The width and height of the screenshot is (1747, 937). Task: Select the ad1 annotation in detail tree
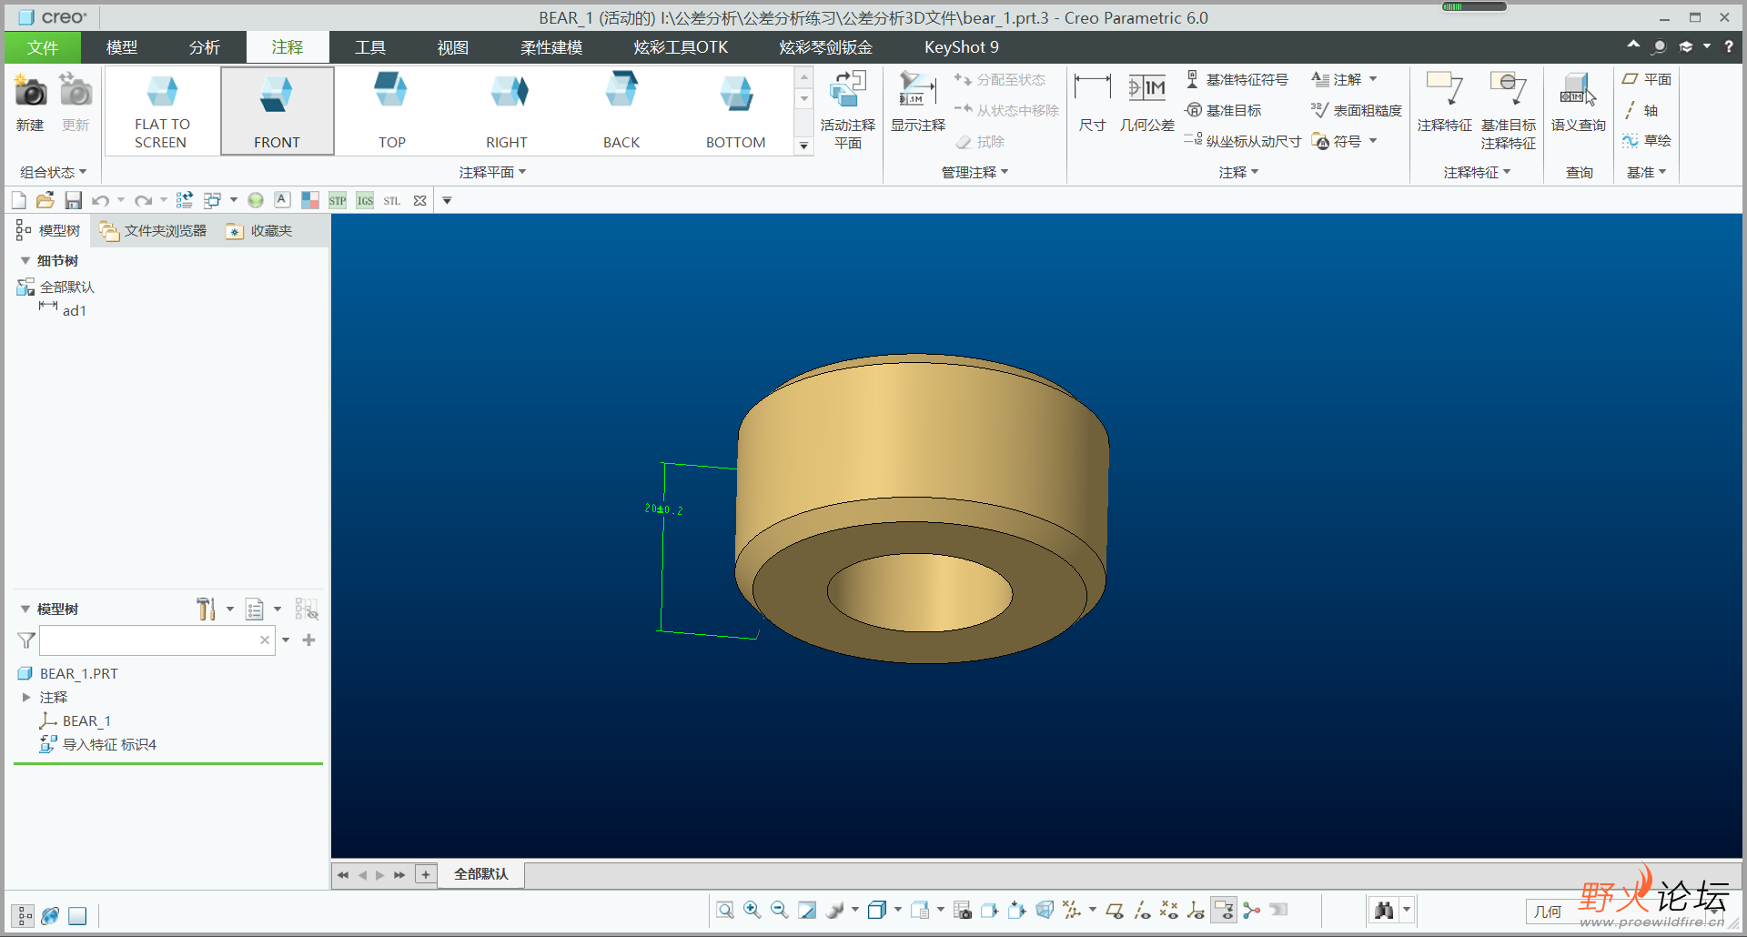pos(63,310)
